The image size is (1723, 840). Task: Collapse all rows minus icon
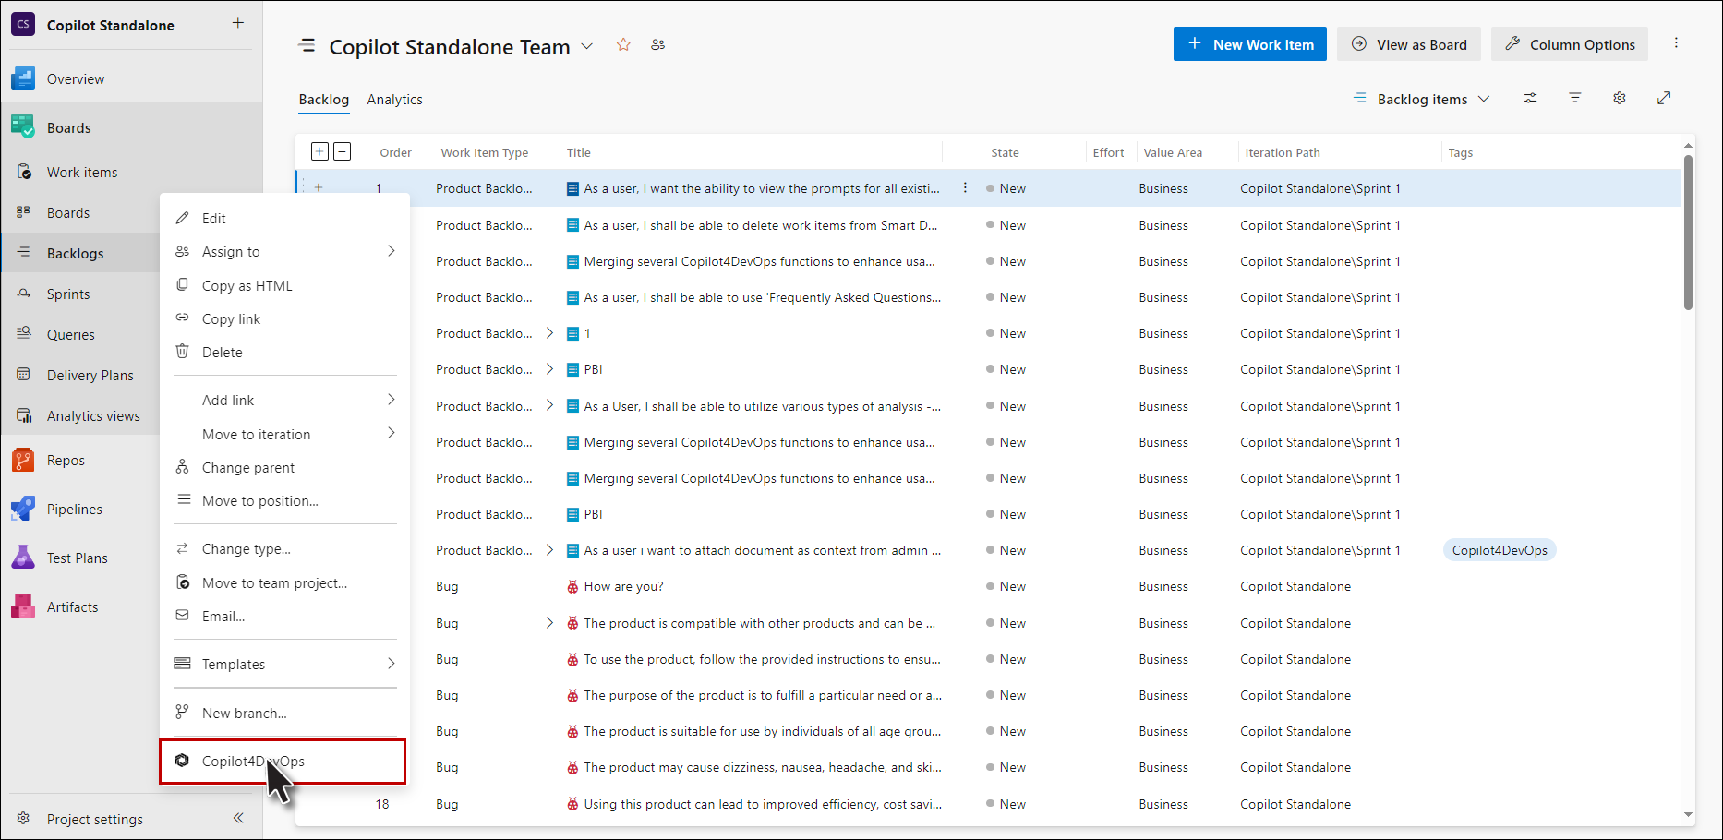[x=342, y=151]
